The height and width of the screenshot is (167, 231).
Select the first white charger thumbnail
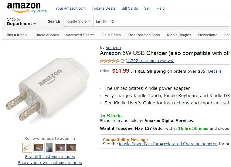point(27,148)
